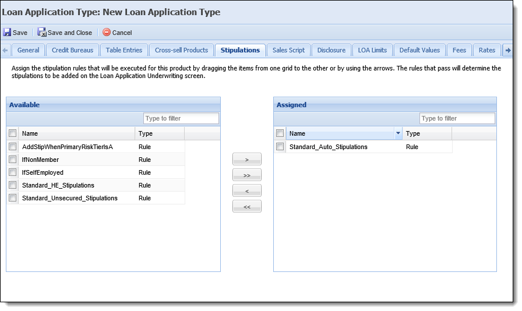Viewport: 522px width, 311px height.
Task: Click the Cancel text button
Action: click(122, 33)
